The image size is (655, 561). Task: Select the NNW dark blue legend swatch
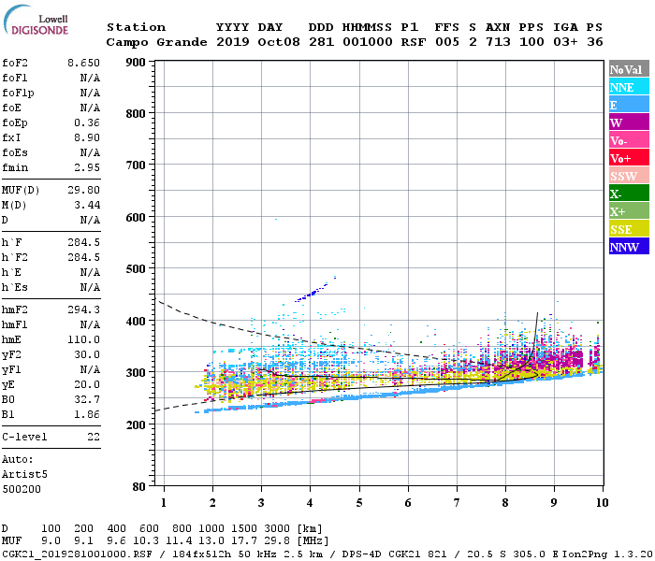pos(629,246)
